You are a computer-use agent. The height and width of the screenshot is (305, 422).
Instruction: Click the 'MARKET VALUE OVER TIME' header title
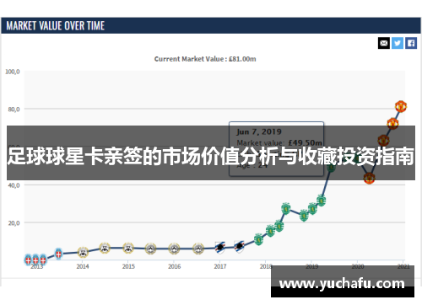[56, 26]
